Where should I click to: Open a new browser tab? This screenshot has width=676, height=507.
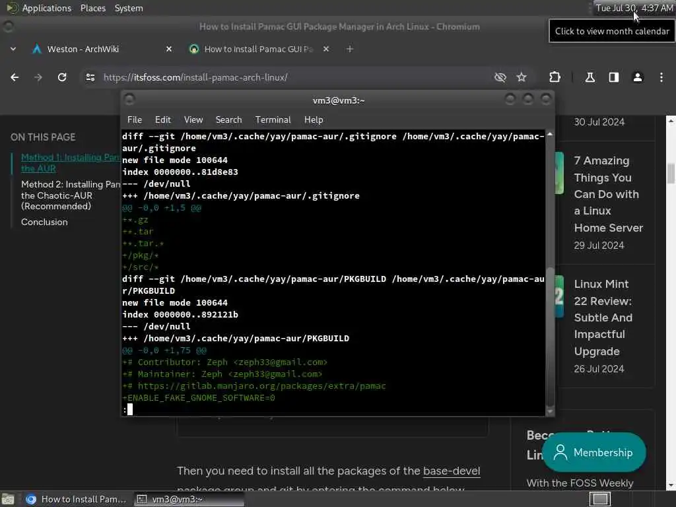(350, 49)
